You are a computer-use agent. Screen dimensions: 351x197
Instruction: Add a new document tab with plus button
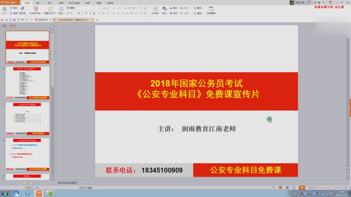[x=97, y=20]
